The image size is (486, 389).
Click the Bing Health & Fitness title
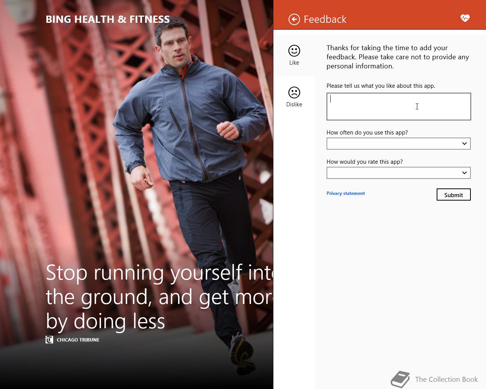click(108, 19)
